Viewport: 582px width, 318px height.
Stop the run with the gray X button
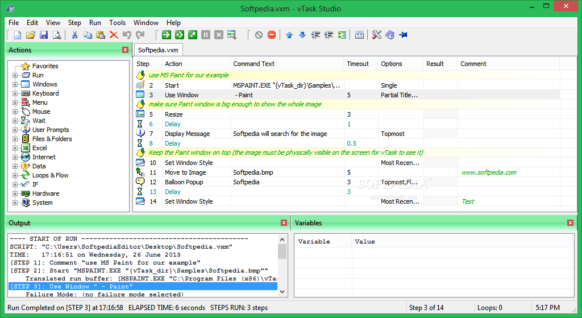(219, 35)
